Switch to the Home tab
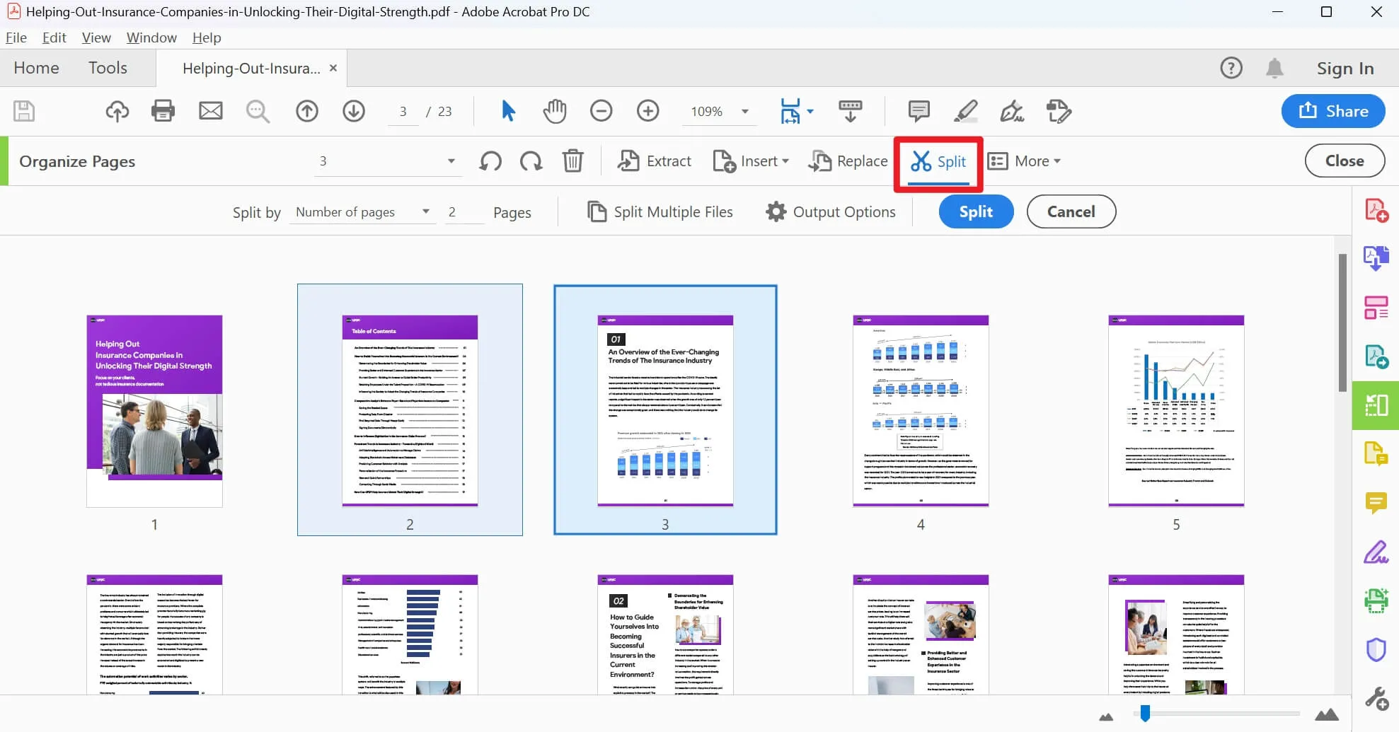Viewport: 1399px width, 732px height. [x=37, y=68]
